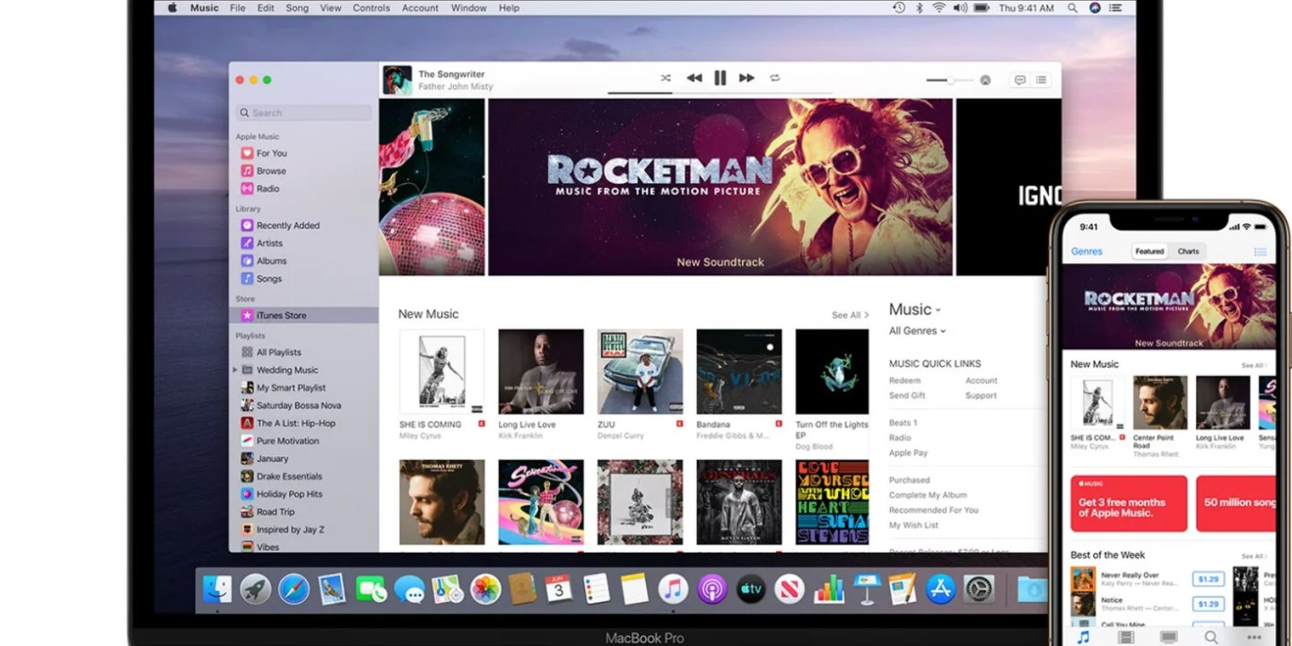Open the Apple TV app in the Dock
Screen dimensions: 1292x646
coord(751,589)
